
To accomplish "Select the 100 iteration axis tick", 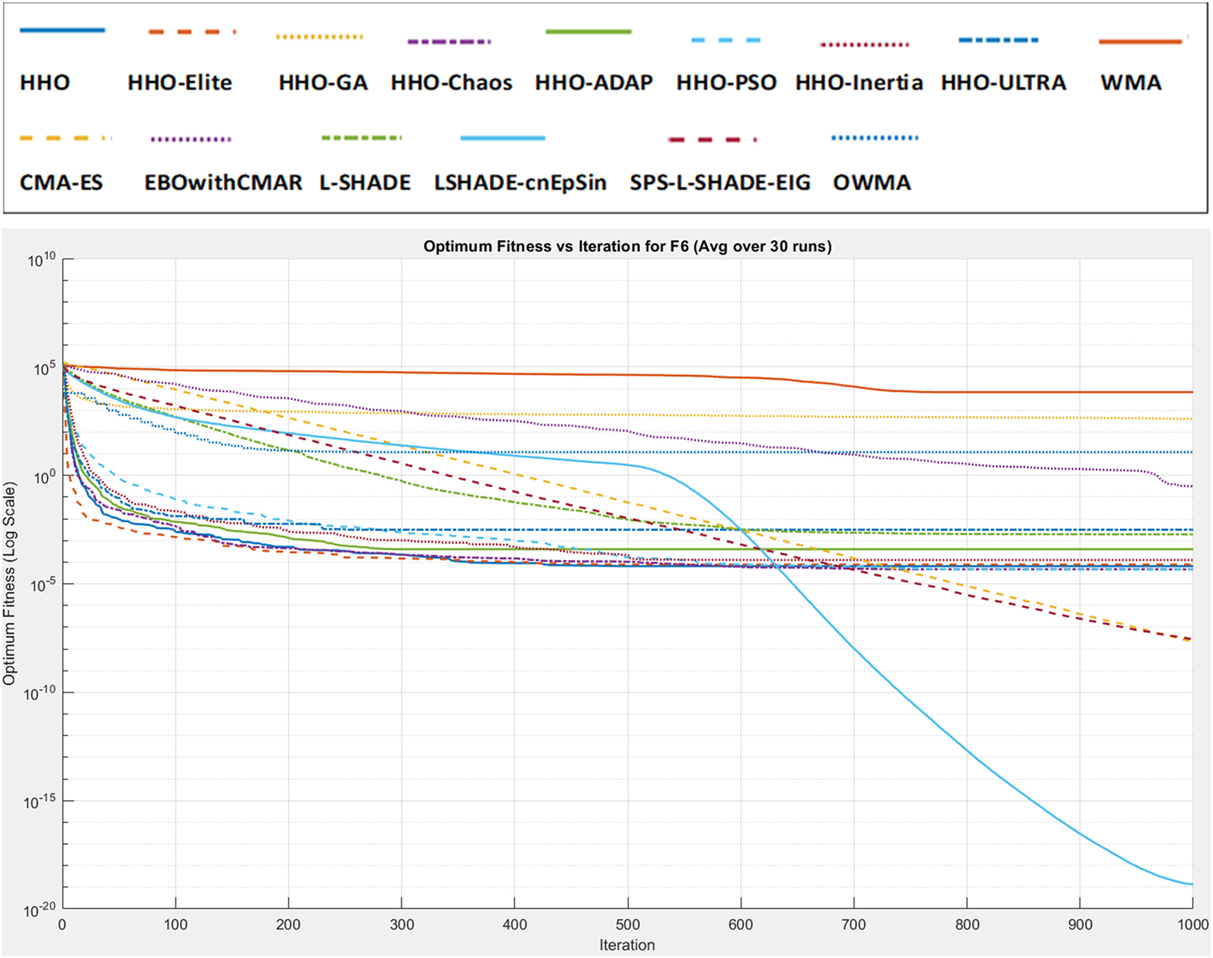I will pyautogui.click(x=175, y=924).
